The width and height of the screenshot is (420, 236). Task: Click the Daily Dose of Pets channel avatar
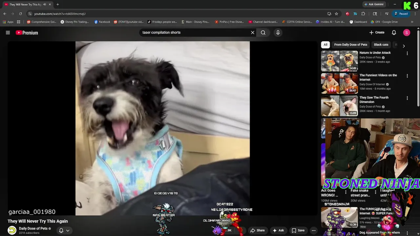click(x=12, y=230)
